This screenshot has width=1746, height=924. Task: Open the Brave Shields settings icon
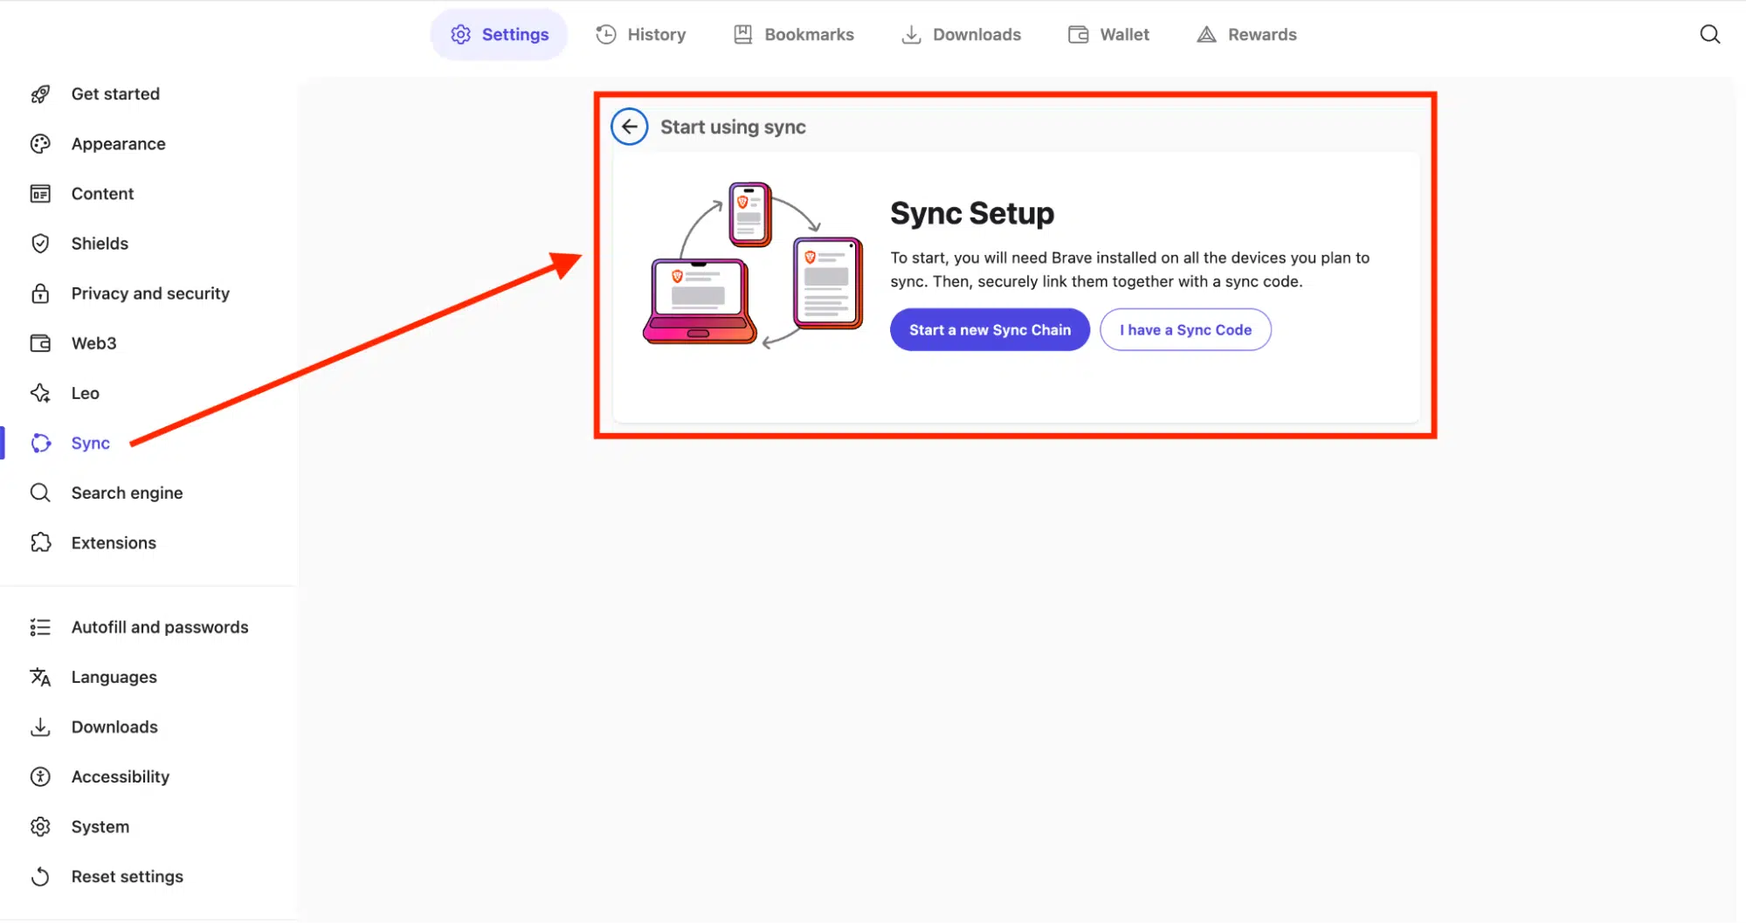click(x=40, y=243)
